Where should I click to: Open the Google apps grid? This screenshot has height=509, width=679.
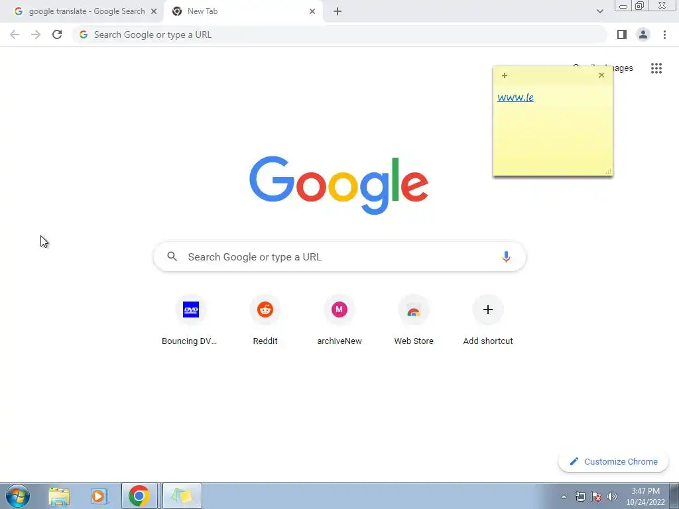[656, 68]
